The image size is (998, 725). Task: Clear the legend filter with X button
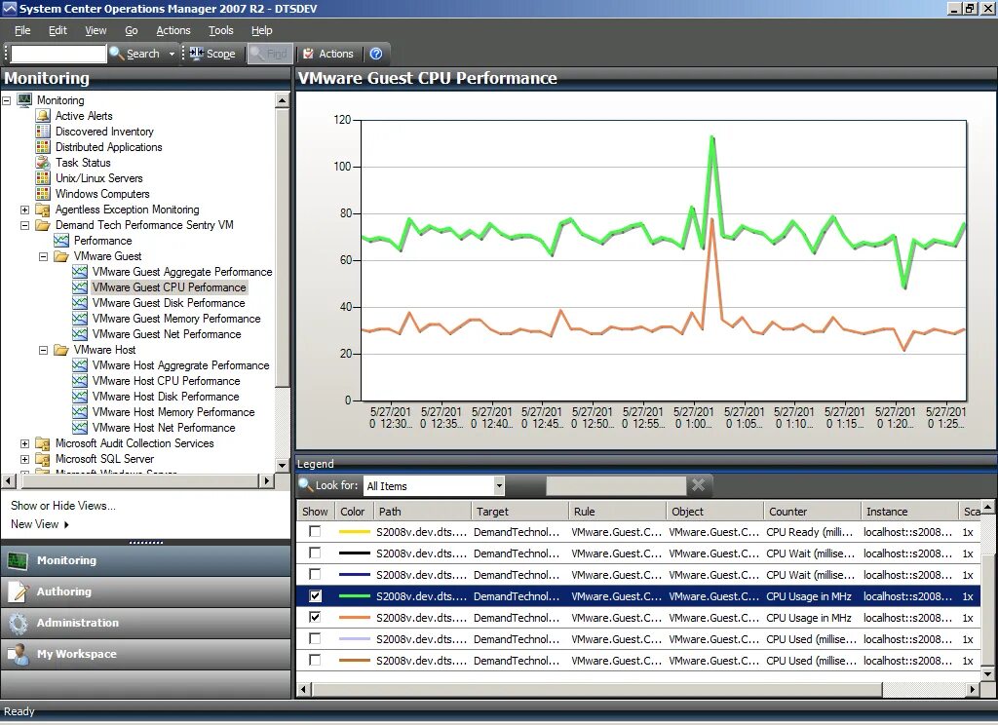(x=698, y=485)
